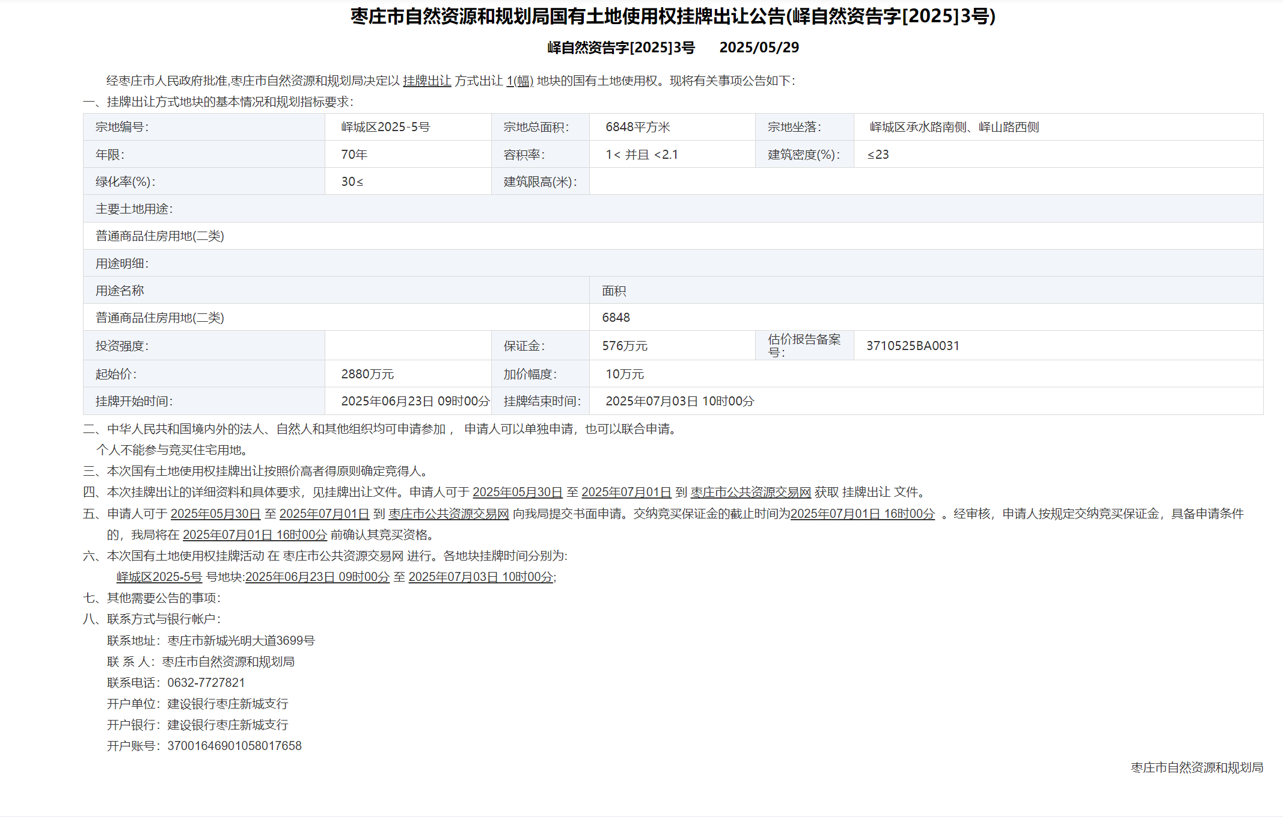Click the 面积 column header
1283x824 pixels.
pyautogui.click(x=926, y=291)
